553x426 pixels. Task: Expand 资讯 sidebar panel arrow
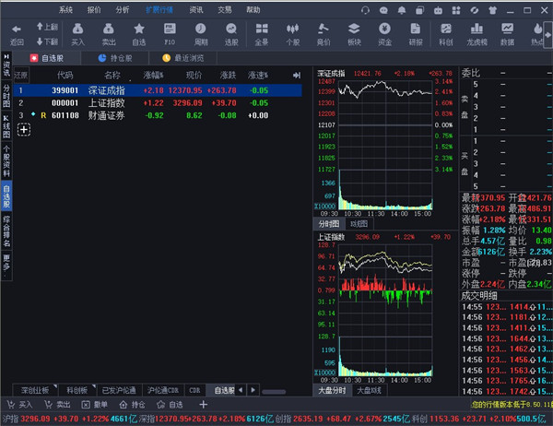tap(6, 56)
